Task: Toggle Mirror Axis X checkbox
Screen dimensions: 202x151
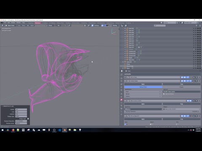Action: (125, 124)
